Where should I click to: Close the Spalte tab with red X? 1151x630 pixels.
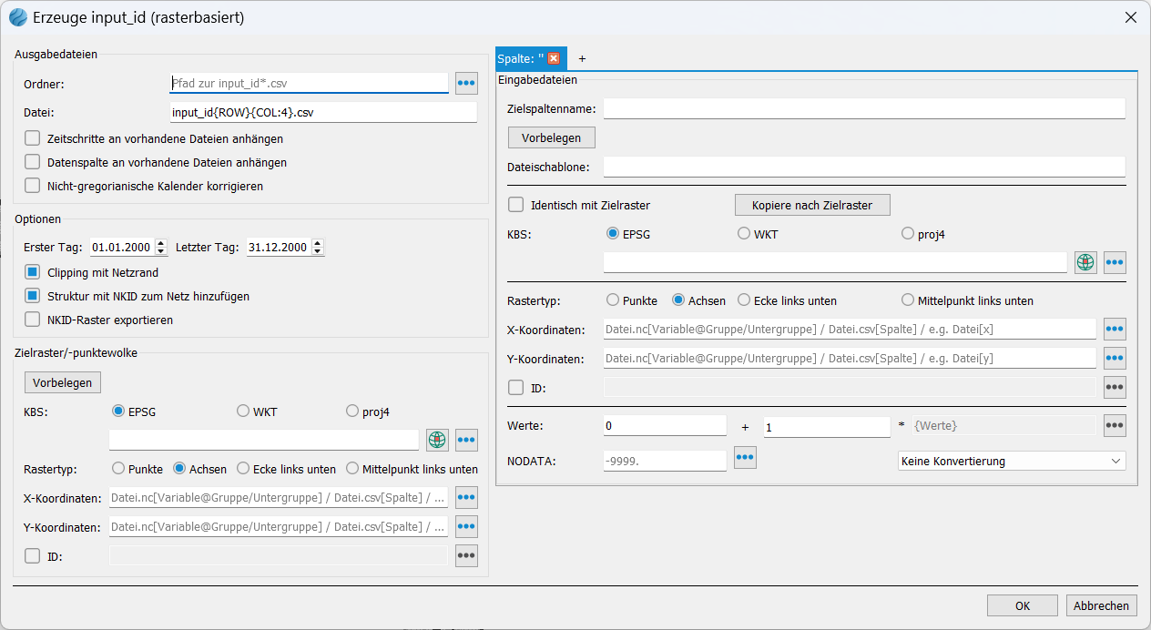(554, 58)
